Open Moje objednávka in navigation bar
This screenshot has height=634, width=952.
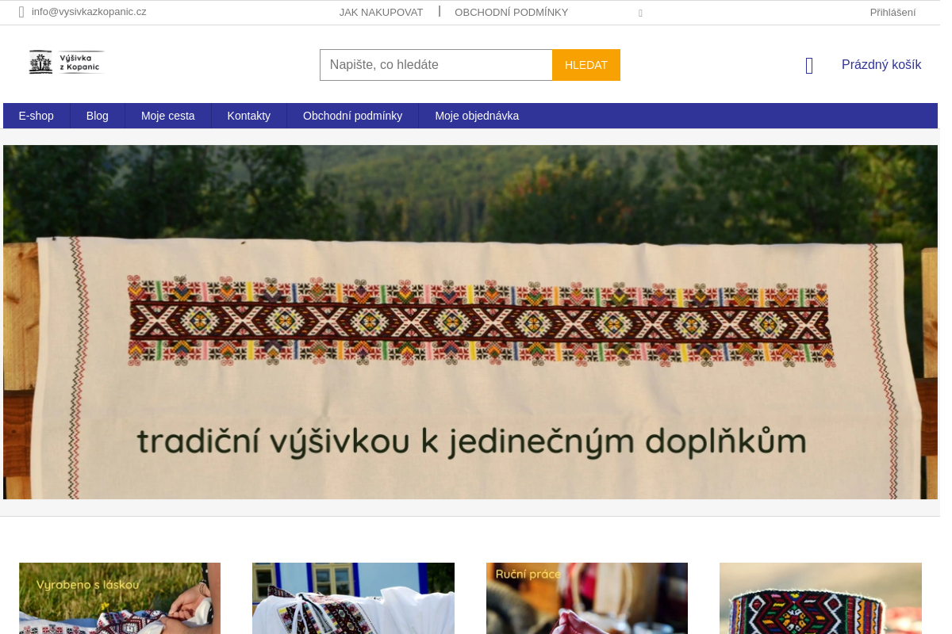pyautogui.click(x=477, y=116)
